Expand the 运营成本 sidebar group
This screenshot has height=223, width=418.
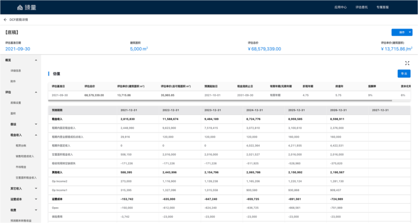(x=36, y=199)
